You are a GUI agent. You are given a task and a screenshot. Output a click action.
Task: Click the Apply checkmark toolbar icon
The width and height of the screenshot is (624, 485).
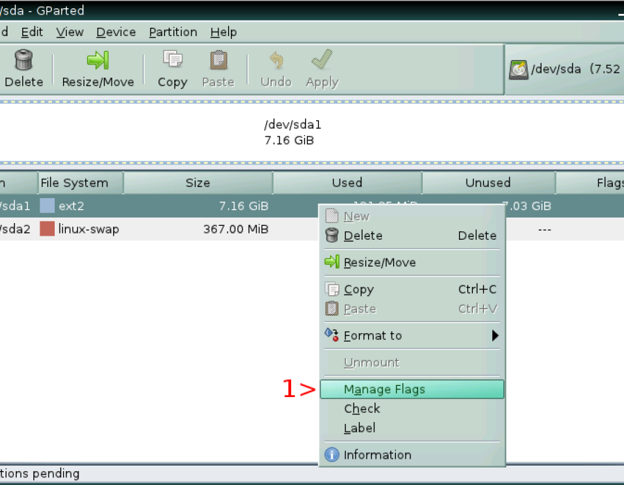tap(322, 60)
